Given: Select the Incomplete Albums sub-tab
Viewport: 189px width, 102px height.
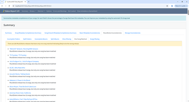Looking at the screenshot, I should [41, 39].
